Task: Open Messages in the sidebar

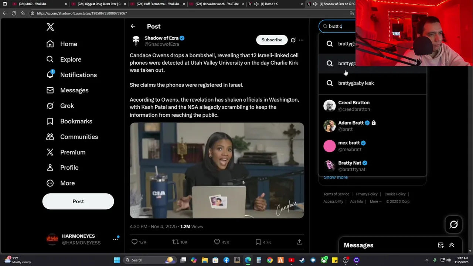Action: tap(67, 91)
